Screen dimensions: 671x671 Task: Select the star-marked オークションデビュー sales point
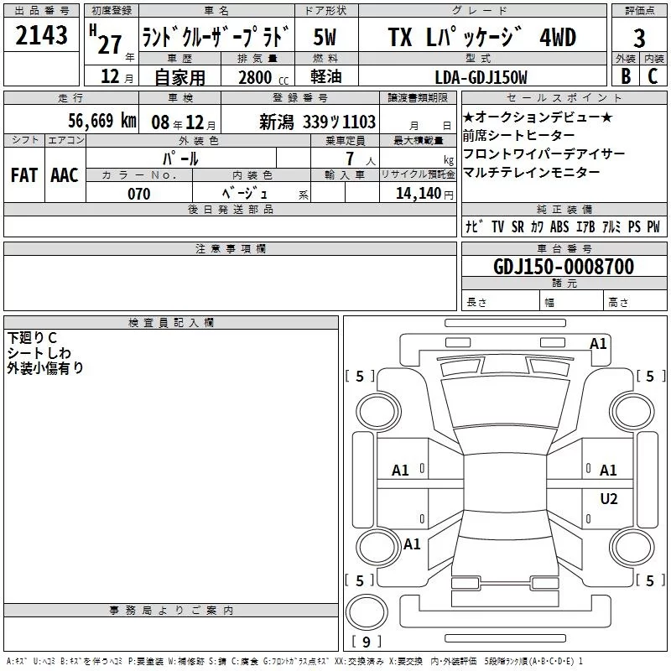point(537,117)
